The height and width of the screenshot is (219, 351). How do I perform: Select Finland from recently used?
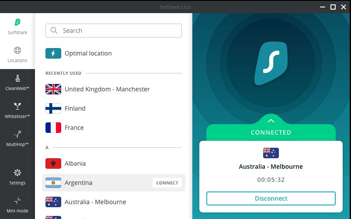114,108
